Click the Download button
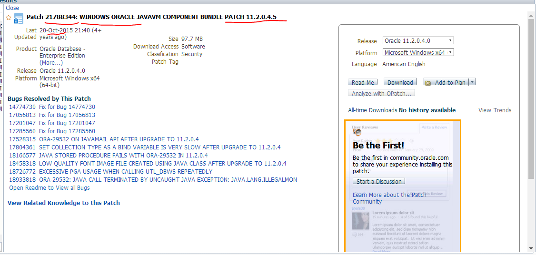Viewport: 536px width, 255px height. pyautogui.click(x=400, y=82)
